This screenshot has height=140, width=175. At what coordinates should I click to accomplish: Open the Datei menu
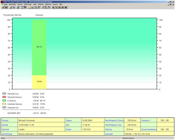[5, 4]
